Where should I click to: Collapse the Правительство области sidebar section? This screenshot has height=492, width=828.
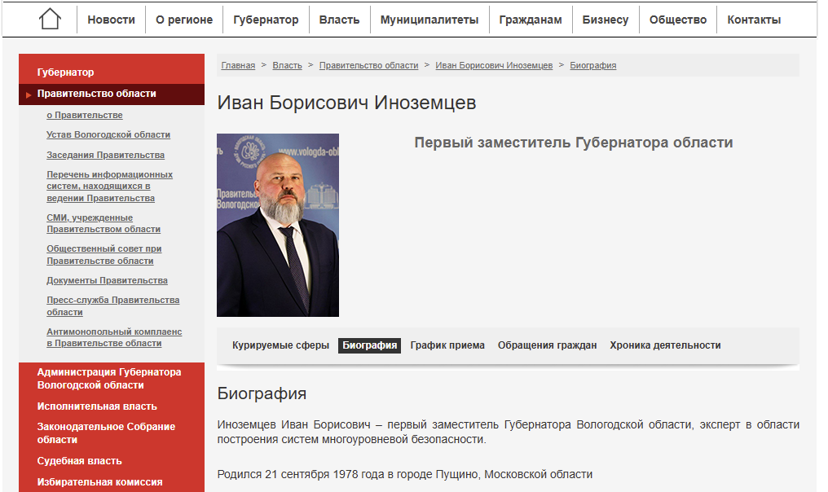(96, 94)
